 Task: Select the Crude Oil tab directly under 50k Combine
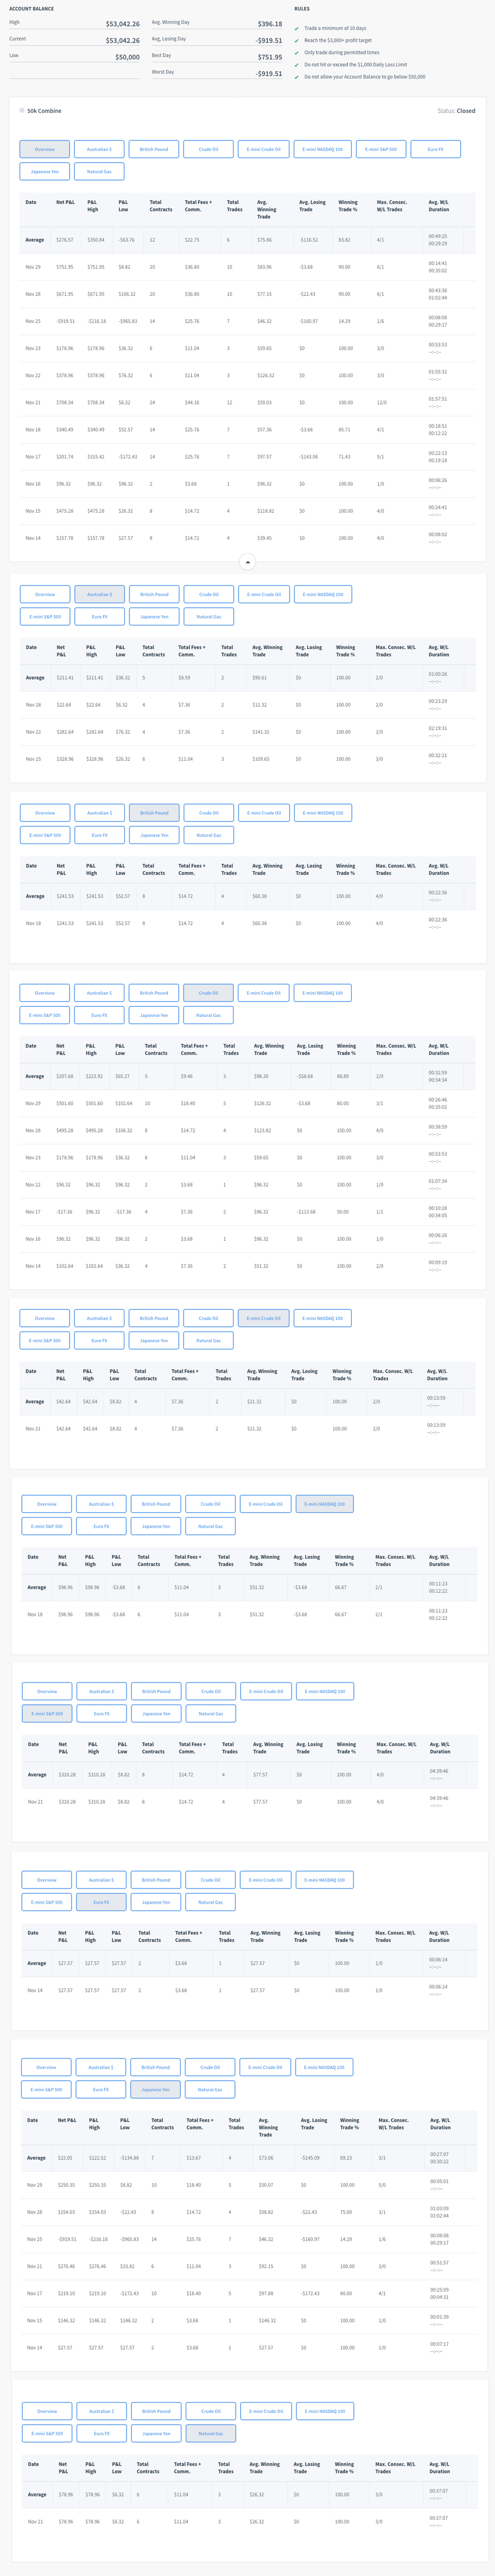[208, 149]
